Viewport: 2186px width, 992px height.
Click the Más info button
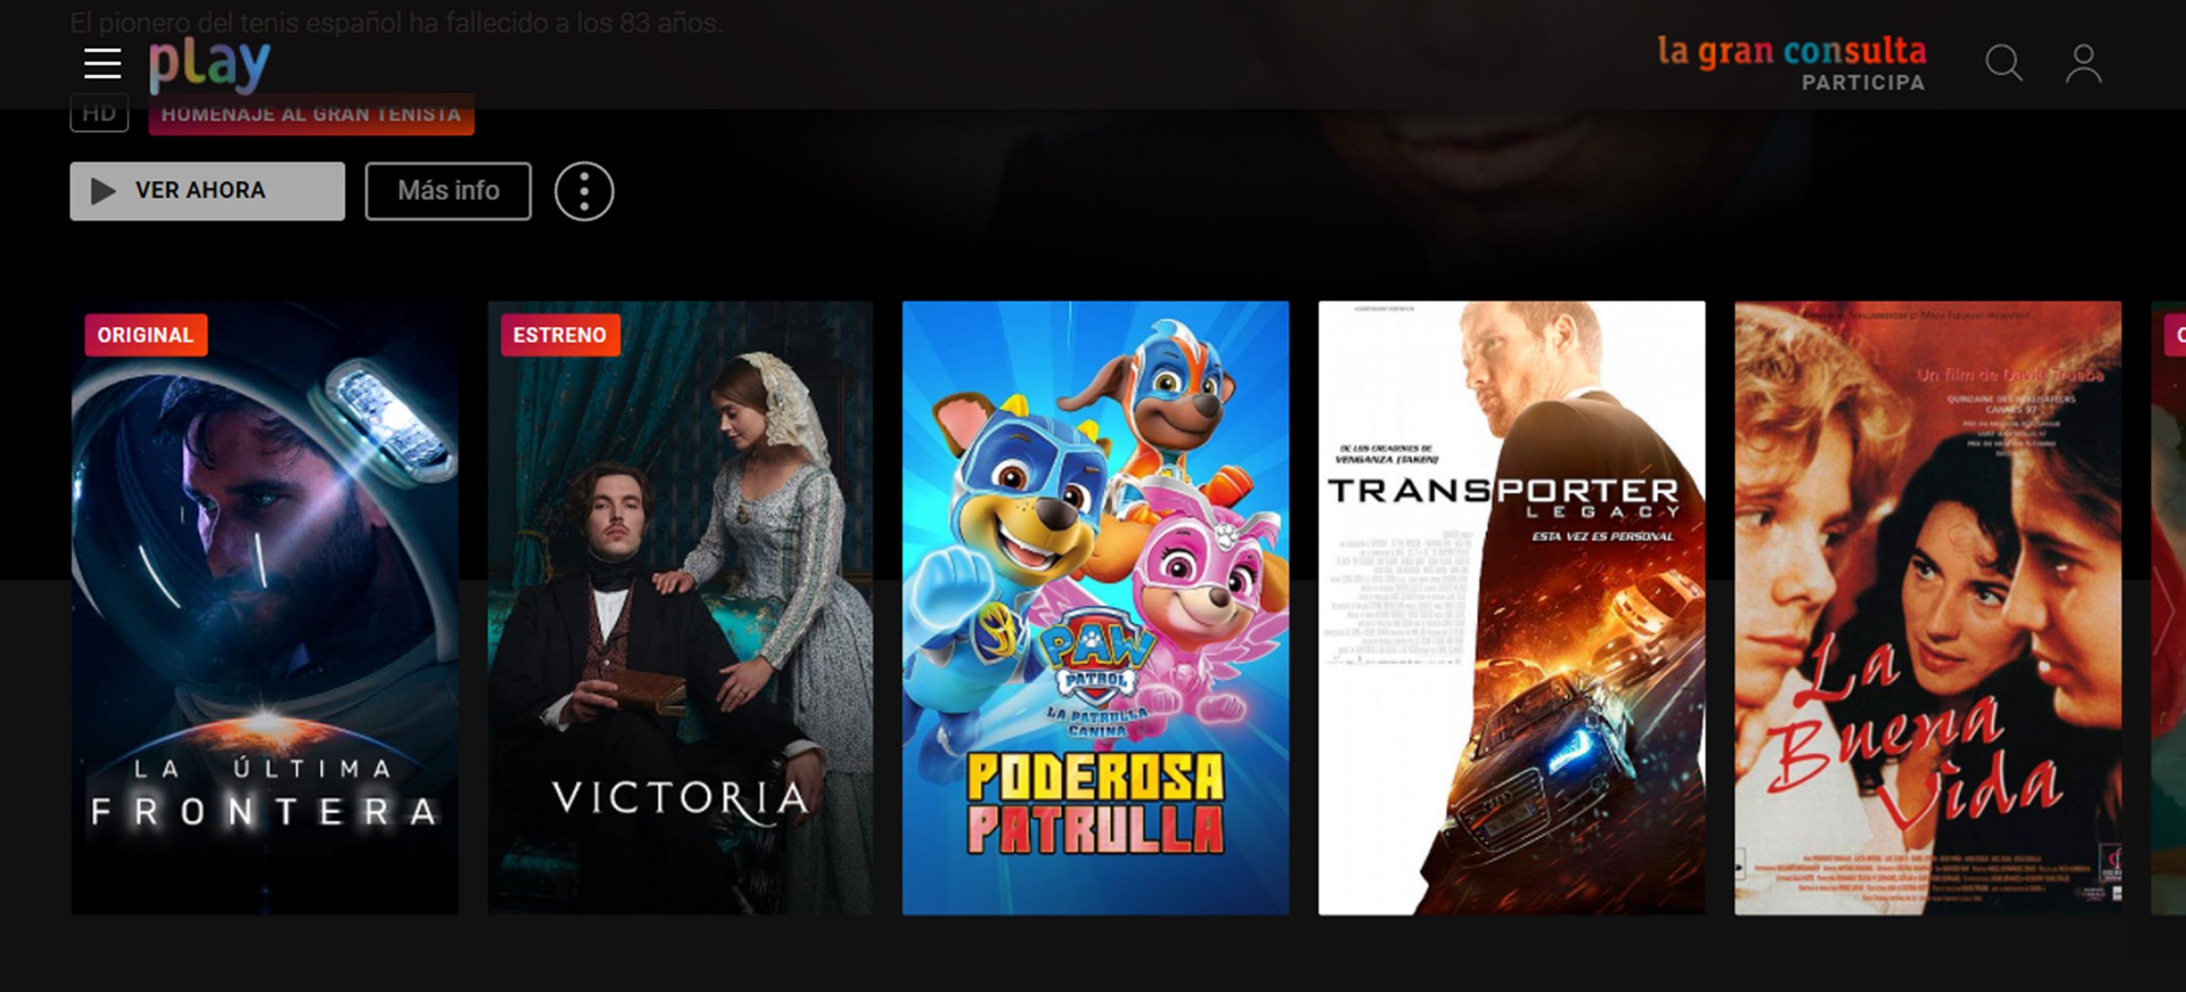(x=449, y=190)
